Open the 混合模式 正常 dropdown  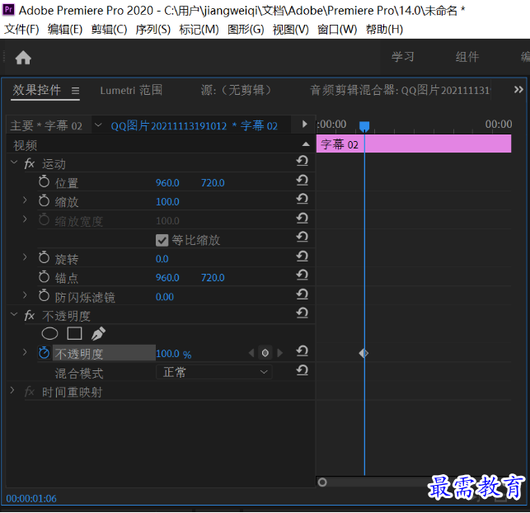coord(214,372)
